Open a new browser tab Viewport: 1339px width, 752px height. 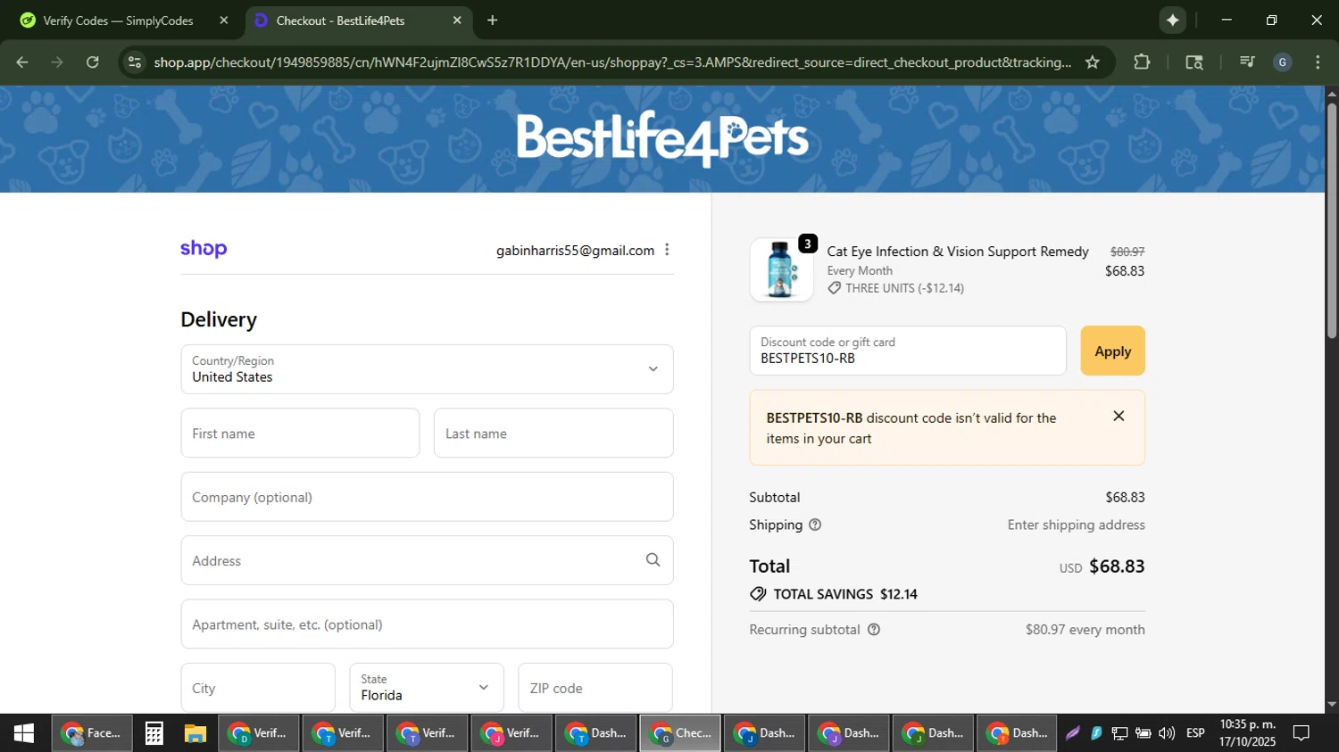tap(493, 21)
